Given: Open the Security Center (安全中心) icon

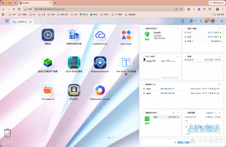Looking at the screenshot, I should point(74,90).
